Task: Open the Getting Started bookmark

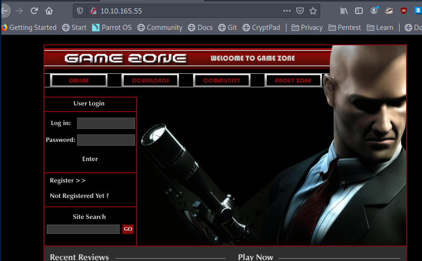Action: pos(29,28)
